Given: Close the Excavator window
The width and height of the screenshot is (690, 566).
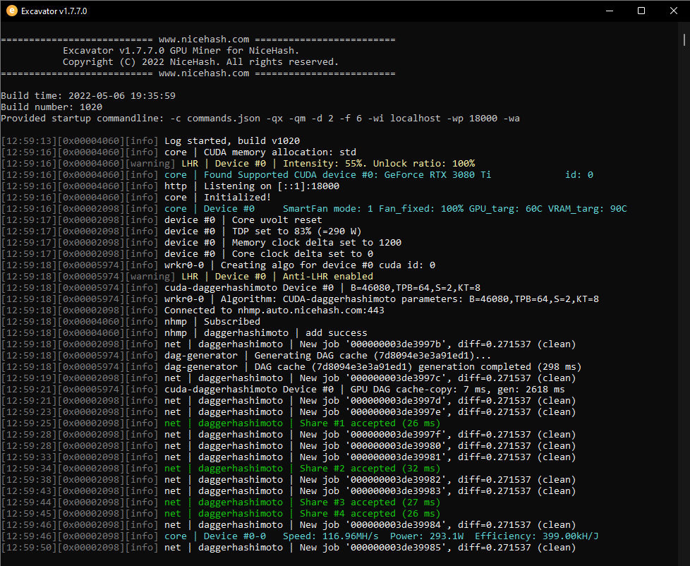Looking at the screenshot, I should click(x=673, y=11).
